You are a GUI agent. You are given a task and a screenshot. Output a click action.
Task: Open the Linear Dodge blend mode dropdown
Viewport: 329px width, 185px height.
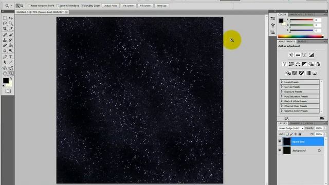tap(291, 128)
